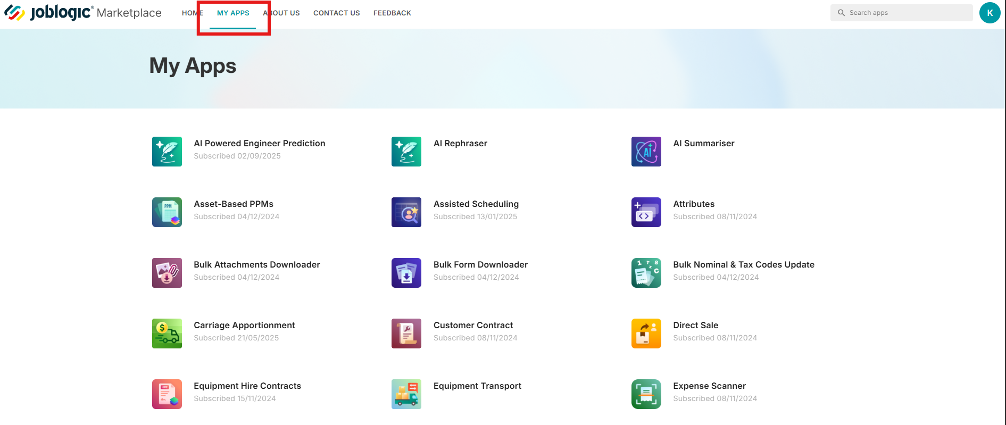The image size is (1006, 425).
Task: Focus the Search apps field
Action: [901, 13]
